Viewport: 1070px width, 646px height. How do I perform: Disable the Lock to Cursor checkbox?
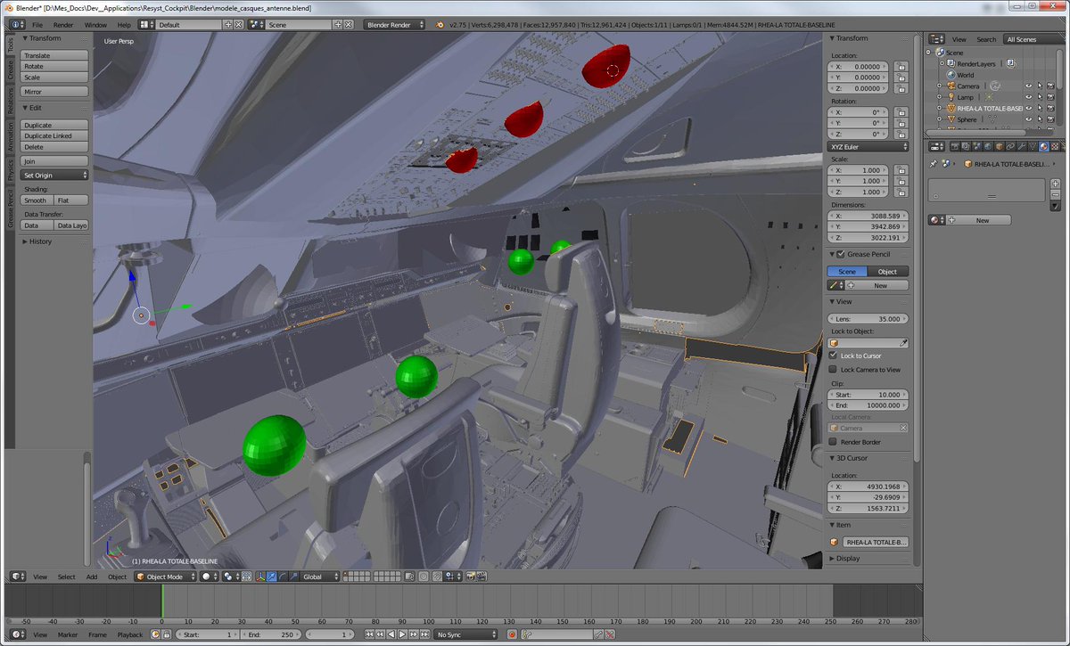[833, 356]
